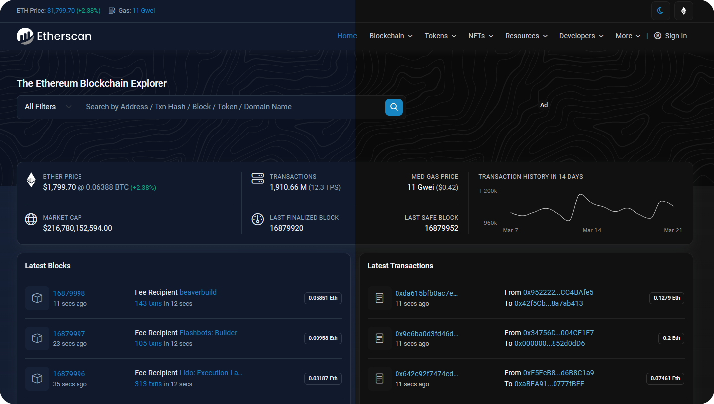Open the Developers menu
Viewport: 714px width, 404px height.
pos(581,36)
